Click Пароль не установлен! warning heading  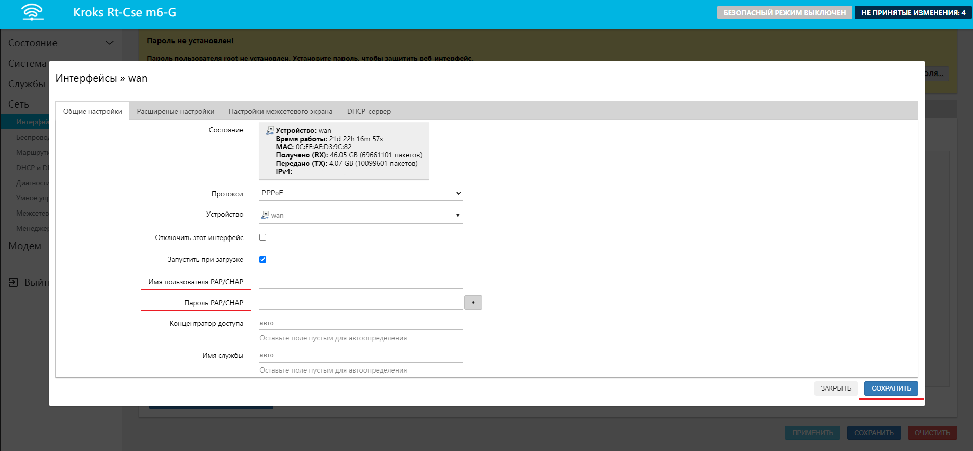190,41
